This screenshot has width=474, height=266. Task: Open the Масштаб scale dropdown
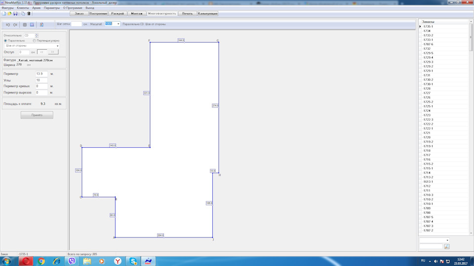click(x=118, y=24)
